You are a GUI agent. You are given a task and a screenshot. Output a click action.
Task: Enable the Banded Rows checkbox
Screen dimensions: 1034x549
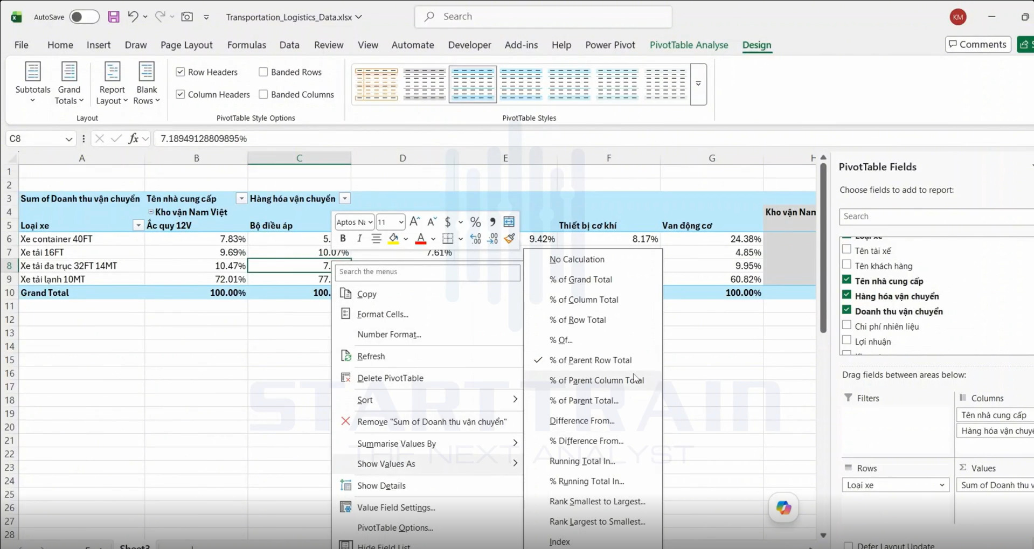tap(263, 72)
